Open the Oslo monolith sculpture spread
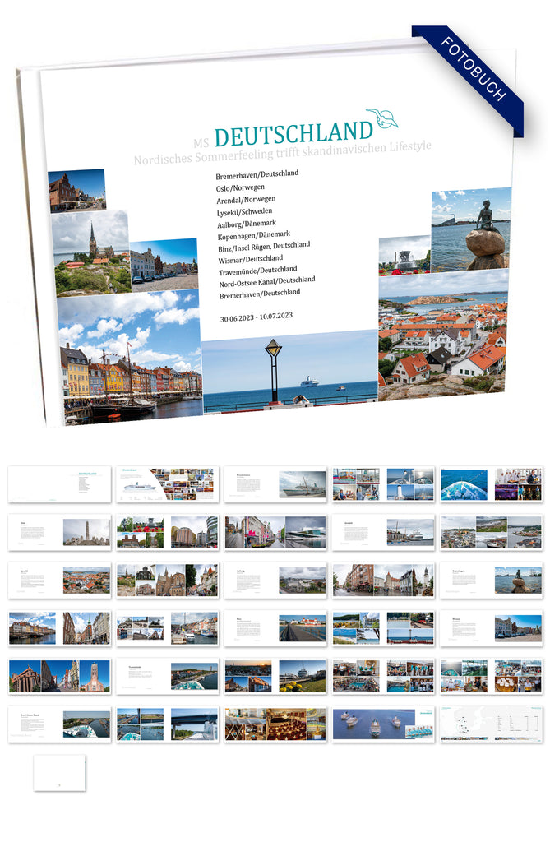The height and width of the screenshot is (842, 550). click(60, 532)
